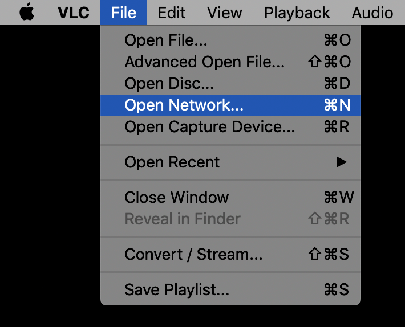Screen dimensions: 405x327
Task: Open the Edit menu
Action: [172, 13]
